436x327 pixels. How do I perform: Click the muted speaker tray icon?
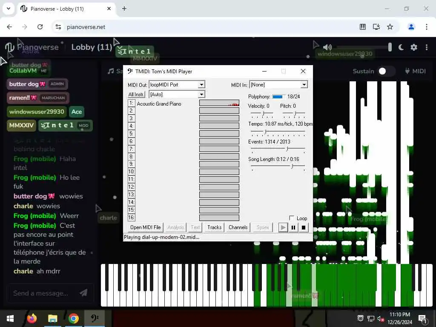(381, 318)
